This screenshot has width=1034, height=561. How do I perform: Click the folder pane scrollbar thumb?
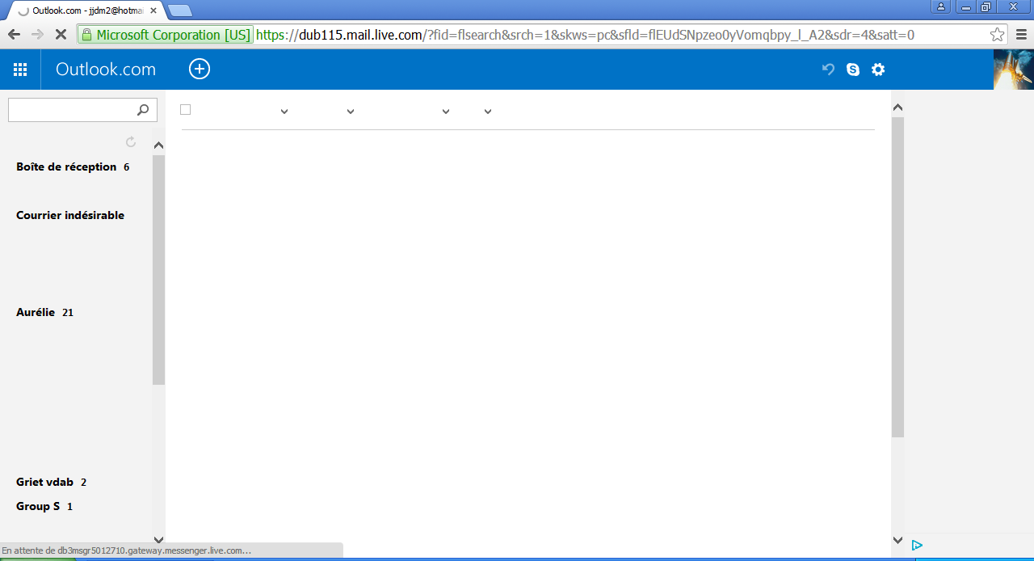tap(158, 269)
